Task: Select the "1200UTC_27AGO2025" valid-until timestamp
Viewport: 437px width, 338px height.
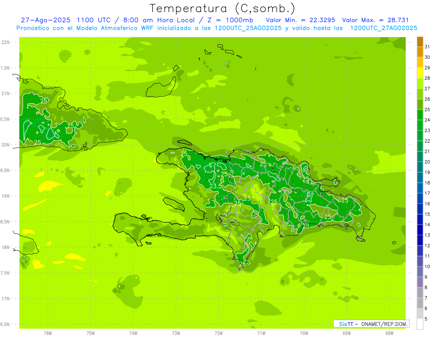Action: [383, 28]
